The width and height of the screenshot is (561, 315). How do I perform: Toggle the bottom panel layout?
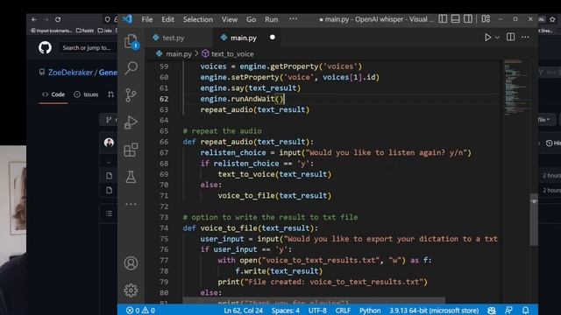click(456, 19)
